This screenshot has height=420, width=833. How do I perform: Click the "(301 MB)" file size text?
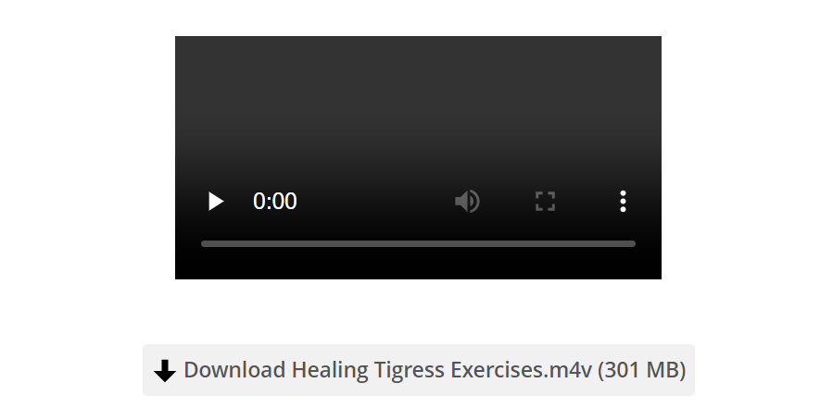point(642,370)
